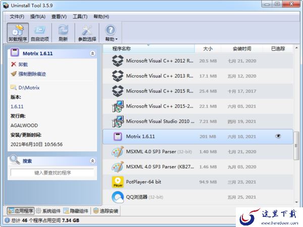This screenshot has width=303, height=227.
Task: Click the Uninstall Tool title bar icon
Action: coord(6,6)
